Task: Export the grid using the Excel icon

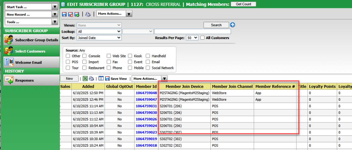Action: pyautogui.click(x=85, y=78)
